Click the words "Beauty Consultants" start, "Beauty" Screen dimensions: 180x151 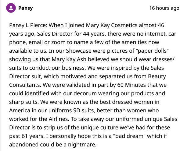point(157,76)
